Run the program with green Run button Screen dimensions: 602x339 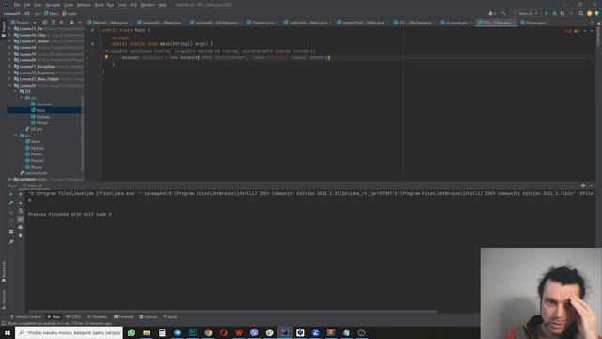[546, 13]
